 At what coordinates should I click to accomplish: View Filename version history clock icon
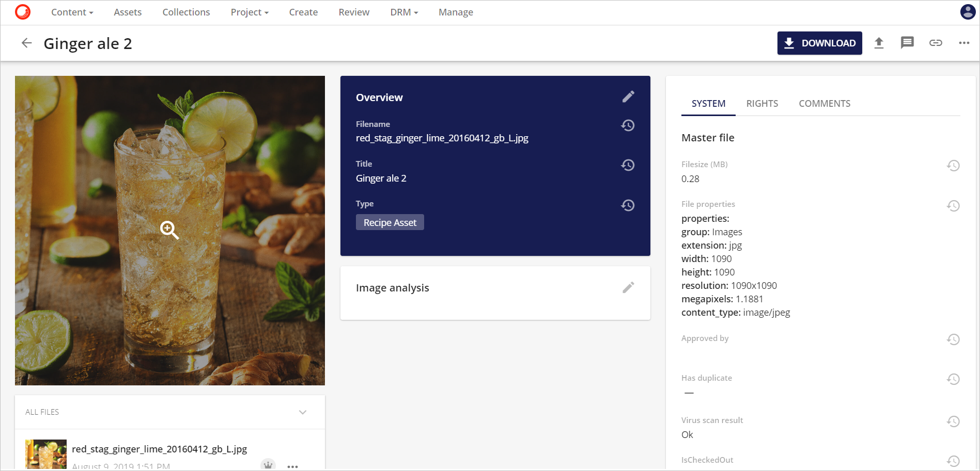pos(628,125)
